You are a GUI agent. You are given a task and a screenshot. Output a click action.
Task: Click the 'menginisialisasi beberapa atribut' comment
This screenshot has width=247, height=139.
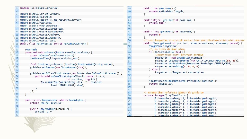coord(179,55)
